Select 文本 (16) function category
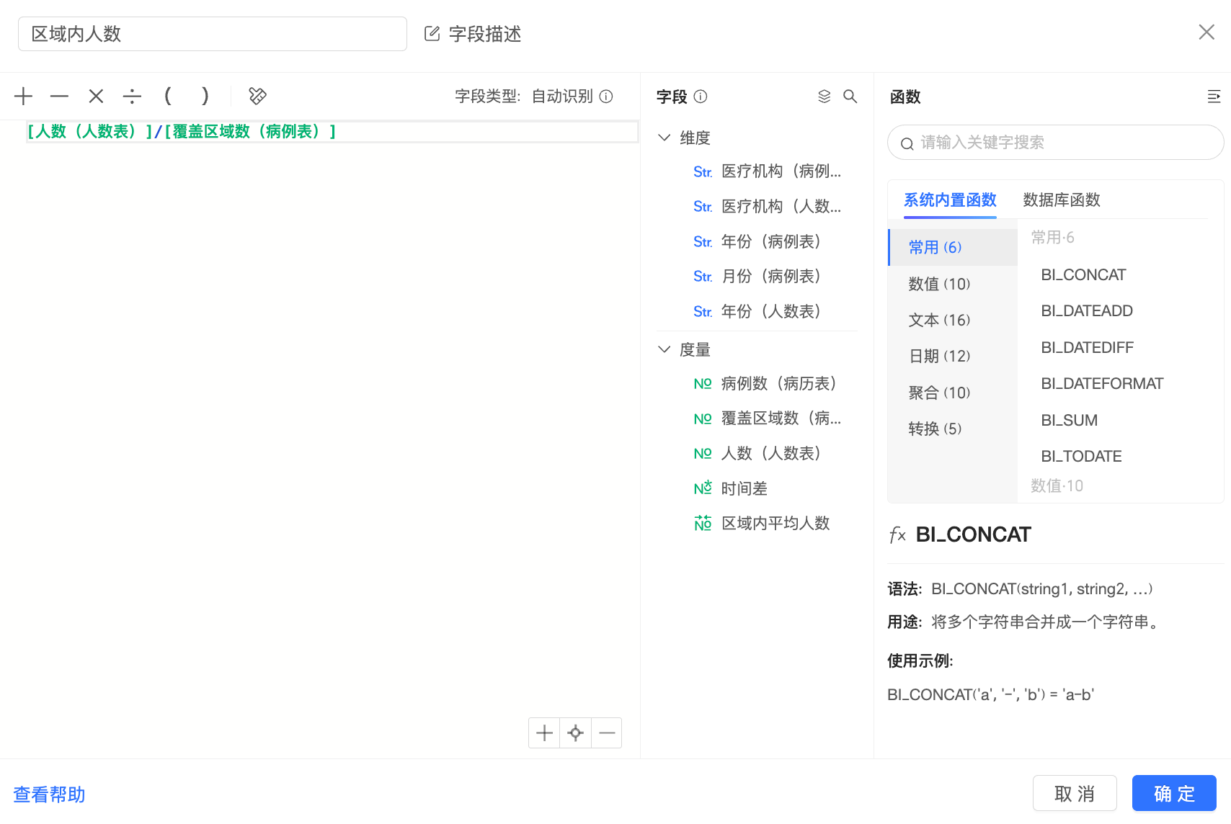Image resolution: width=1231 pixels, height=824 pixels. (953, 320)
